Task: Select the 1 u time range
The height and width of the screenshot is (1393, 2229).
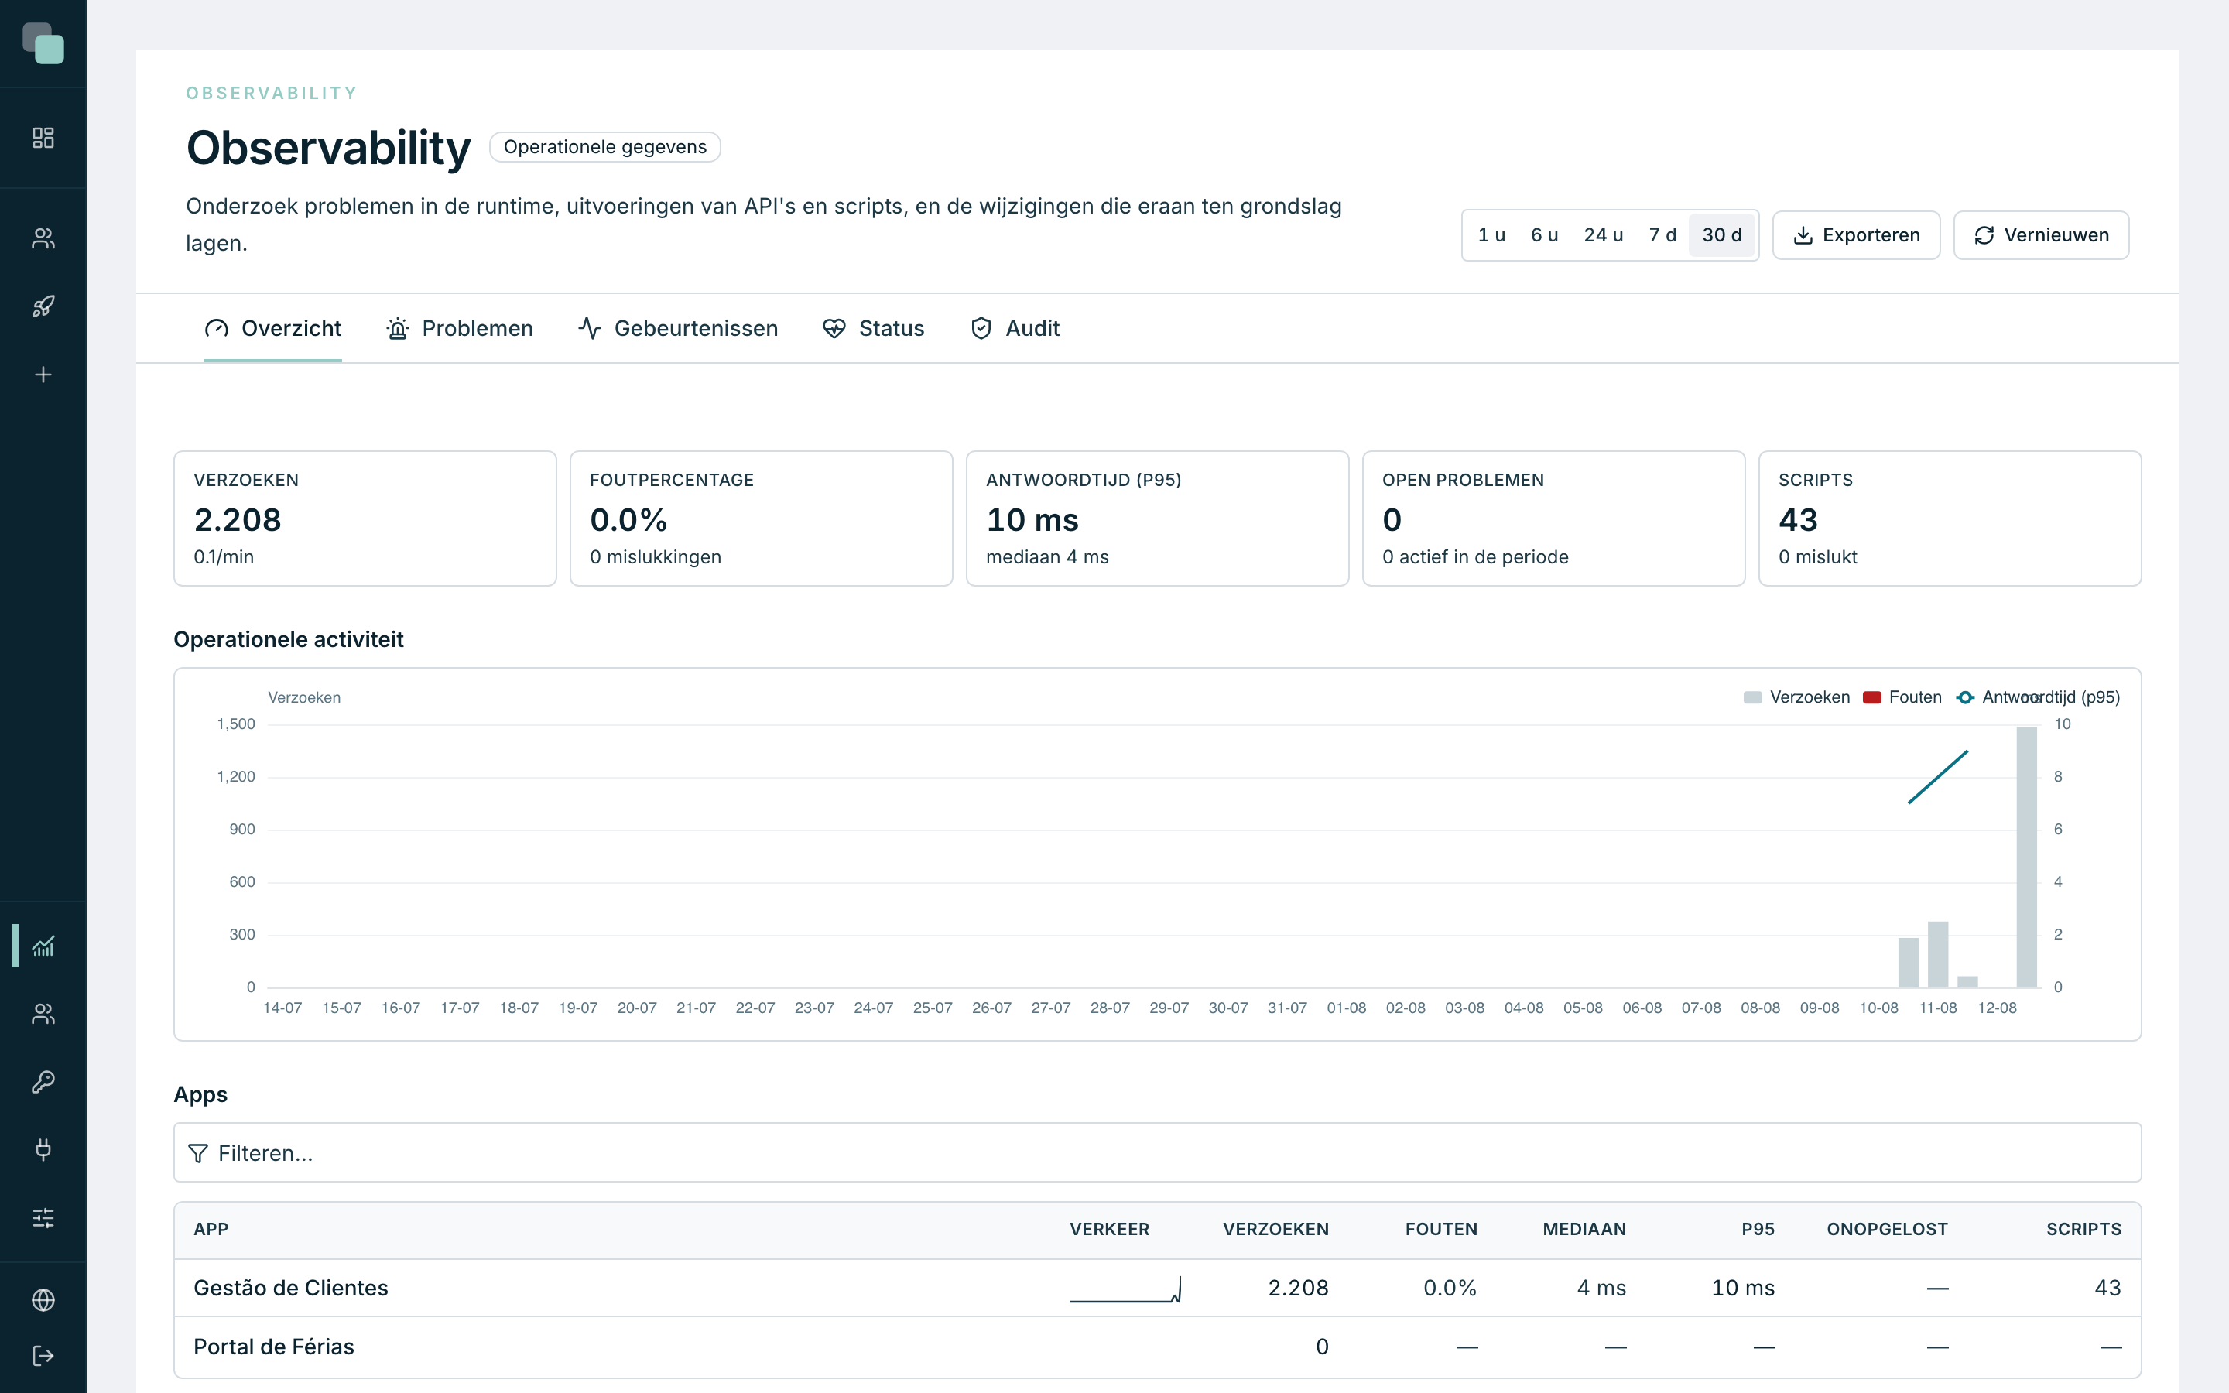Action: (x=1491, y=235)
